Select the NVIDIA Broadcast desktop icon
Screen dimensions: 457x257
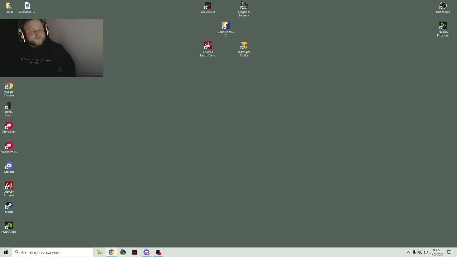(x=443, y=29)
